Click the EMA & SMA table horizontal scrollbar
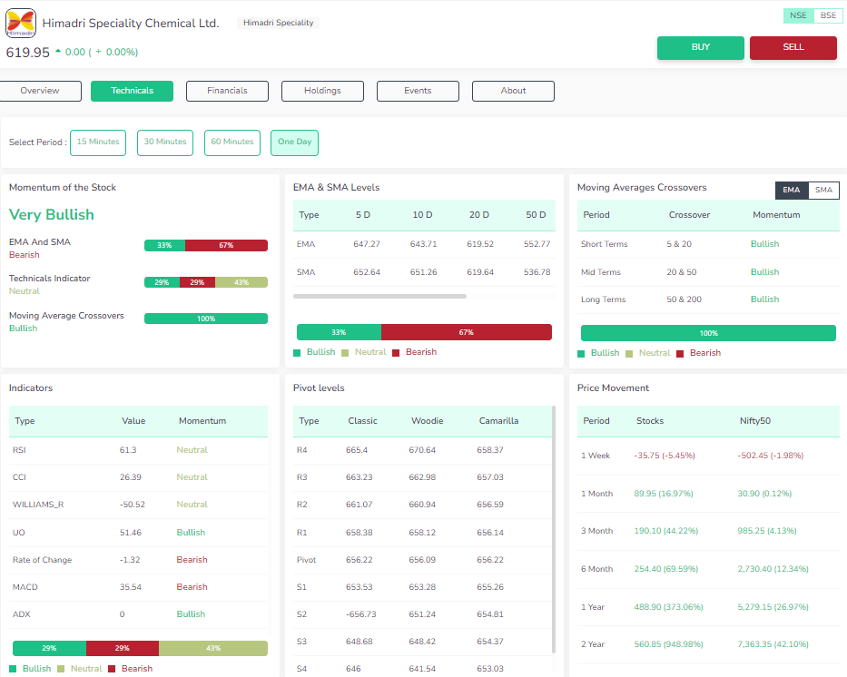The image size is (847, 677). tap(379, 296)
